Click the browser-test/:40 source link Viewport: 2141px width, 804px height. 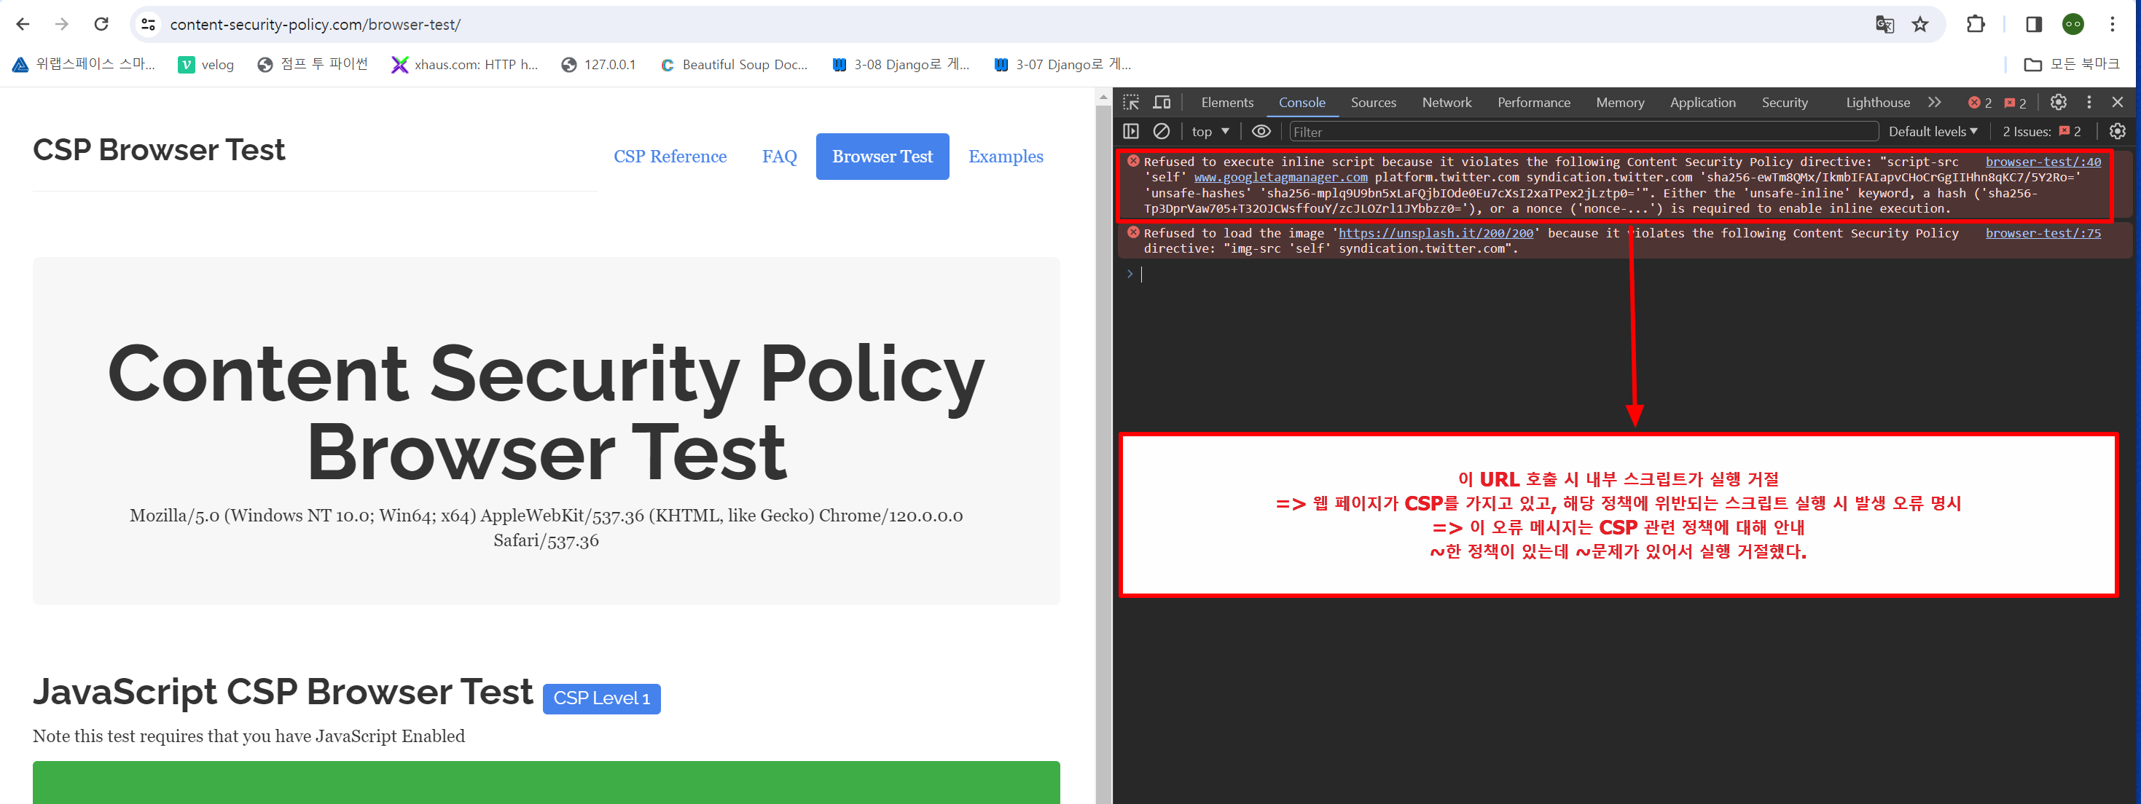[x=2043, y=162]
